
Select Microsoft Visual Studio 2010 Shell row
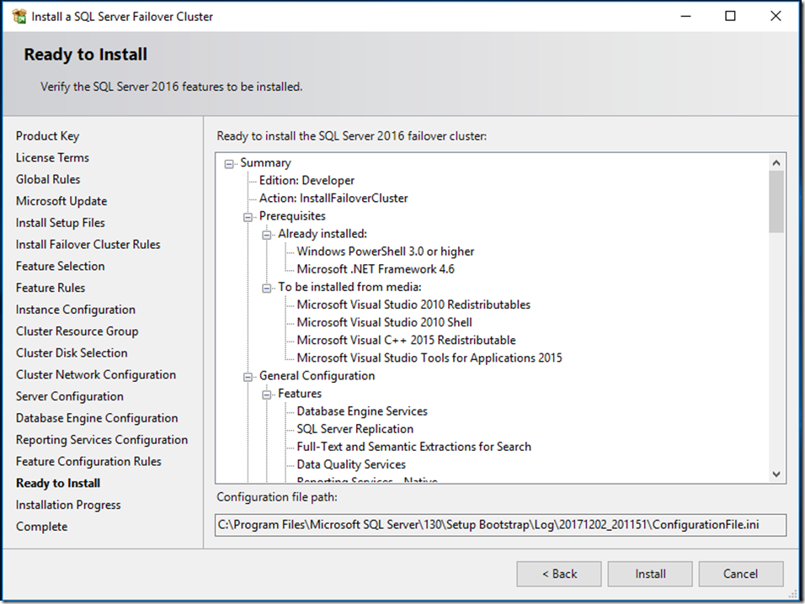click(384, 322)
